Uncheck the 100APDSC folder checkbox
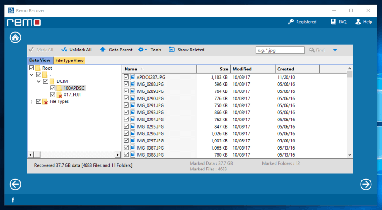 (x=53, y=88)
